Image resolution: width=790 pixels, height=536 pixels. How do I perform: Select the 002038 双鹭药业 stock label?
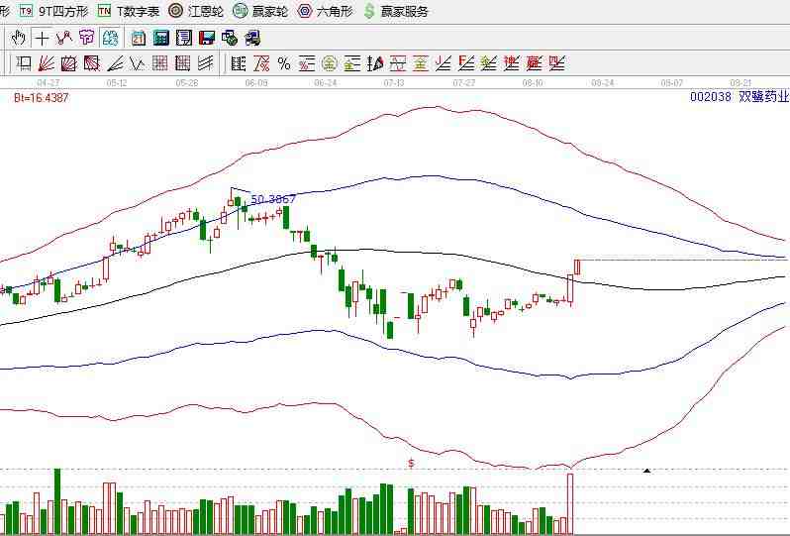(740, 97)
